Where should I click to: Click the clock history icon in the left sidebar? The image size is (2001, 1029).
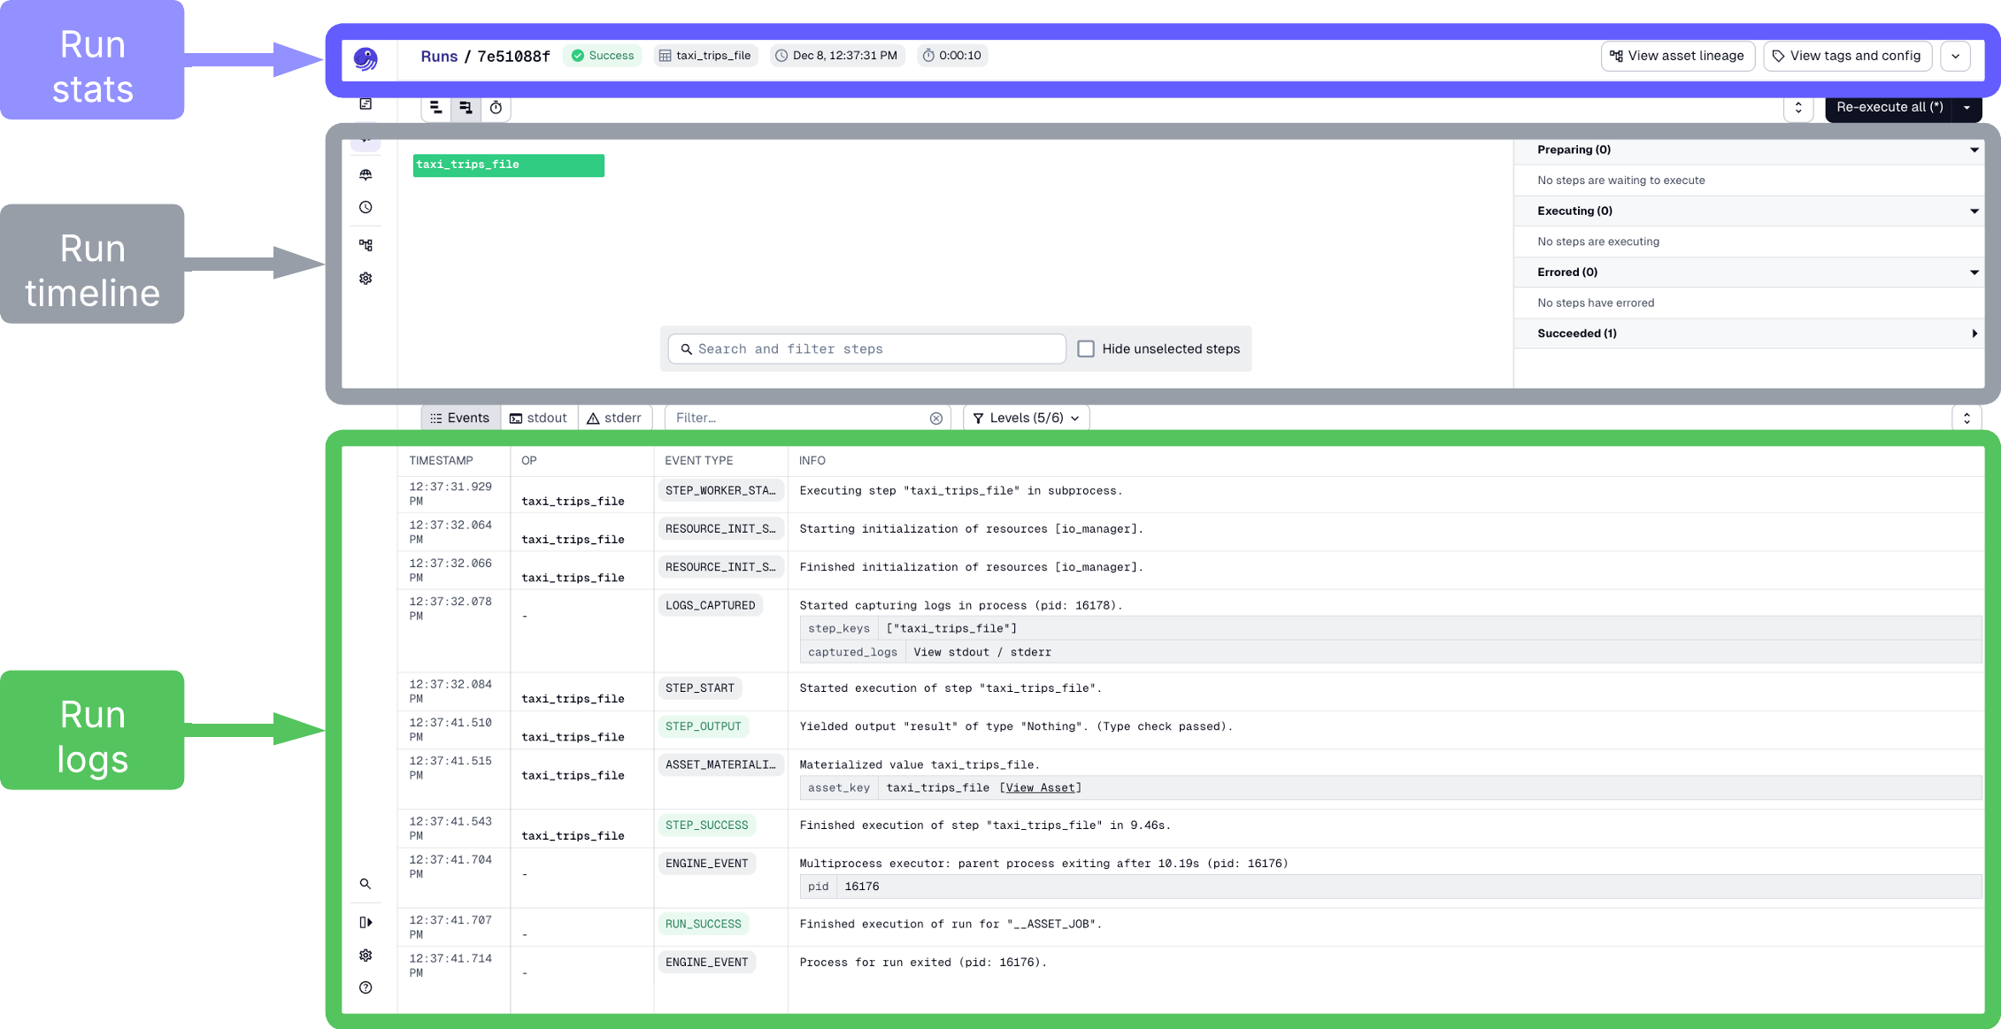click(x=366, y=207)
